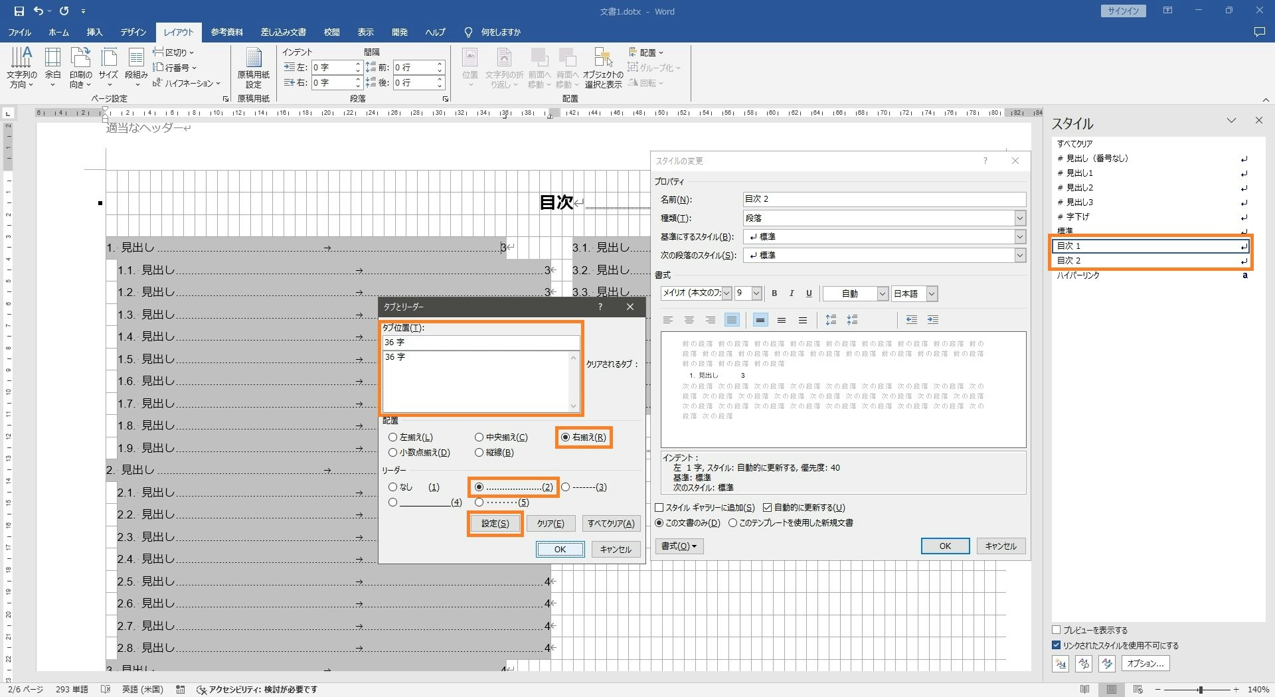Select 小数点揃え(D) alignment radio
The image size is (1275, 697).
tap(393, 453)
